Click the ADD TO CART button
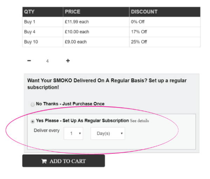 tap(64, 161)
